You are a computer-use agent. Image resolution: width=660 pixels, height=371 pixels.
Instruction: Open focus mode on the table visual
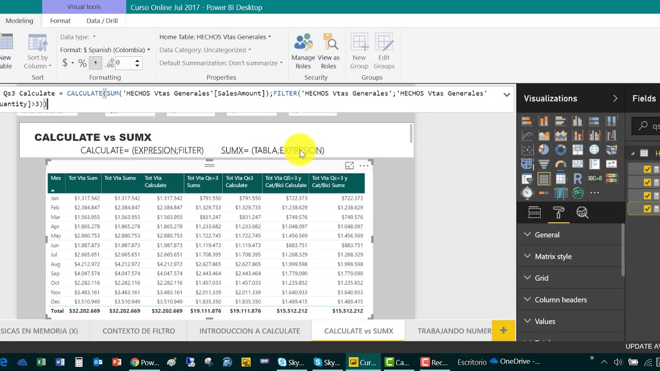click(349, 165)
